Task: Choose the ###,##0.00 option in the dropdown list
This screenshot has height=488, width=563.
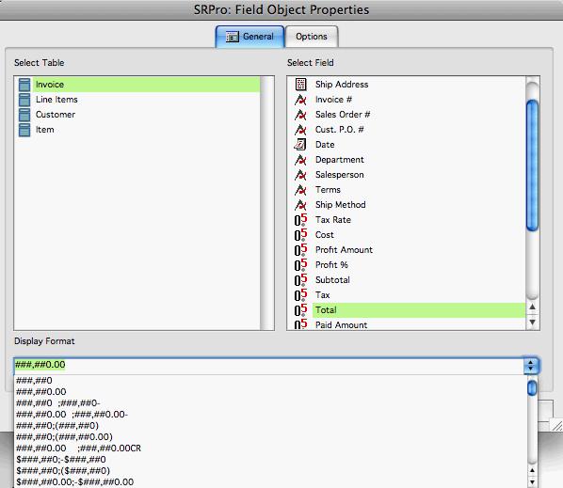Action: pyautogui.click(x=270, y=391)
